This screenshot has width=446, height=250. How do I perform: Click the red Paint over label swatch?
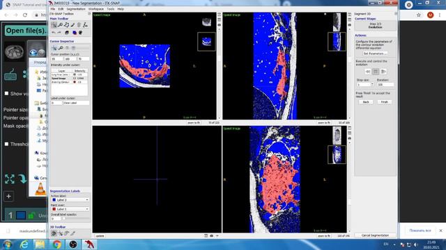[x=54, y=209]
